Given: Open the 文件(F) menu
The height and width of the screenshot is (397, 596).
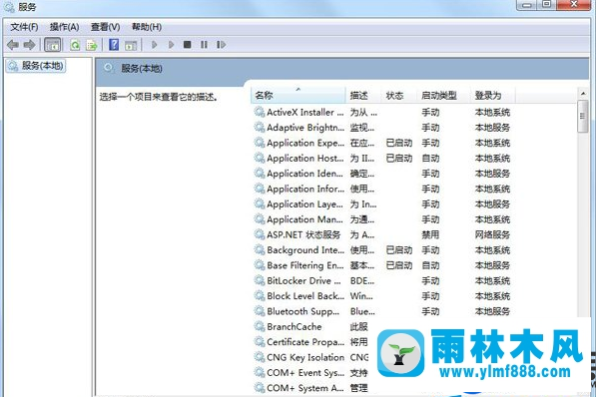Looking at the screenshot, I should (24, 27).
